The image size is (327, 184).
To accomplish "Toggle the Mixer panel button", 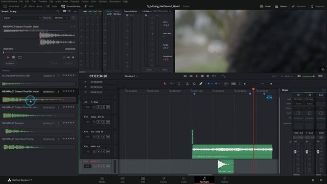I will (x=265, y=6).
